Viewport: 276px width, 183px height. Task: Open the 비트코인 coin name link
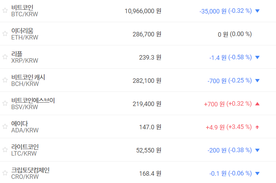pyautogui.click(x=22, y=8)
